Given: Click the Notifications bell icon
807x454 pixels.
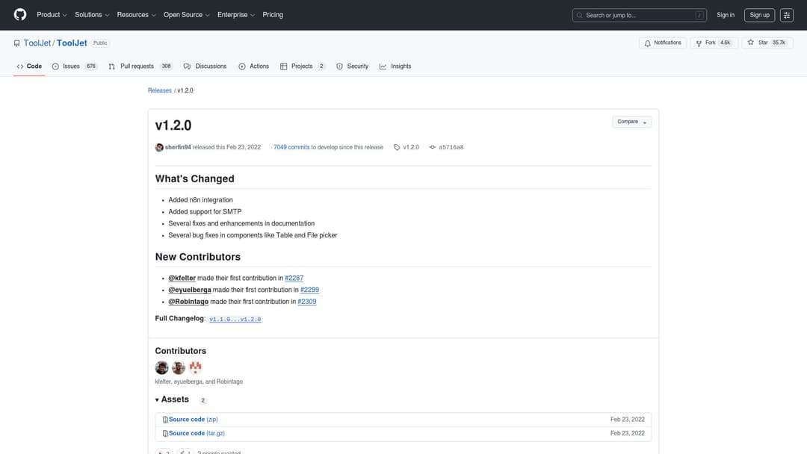Looking at the screenshot, I should pos(647,43).
